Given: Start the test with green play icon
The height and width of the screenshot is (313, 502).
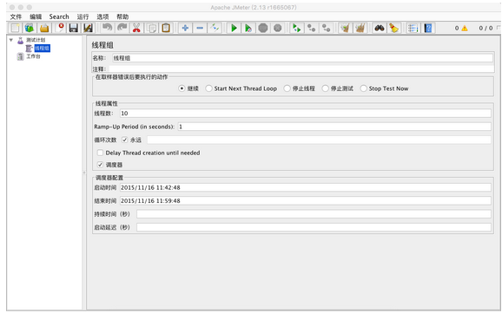Looking at the screenshot, I should 234,28.
